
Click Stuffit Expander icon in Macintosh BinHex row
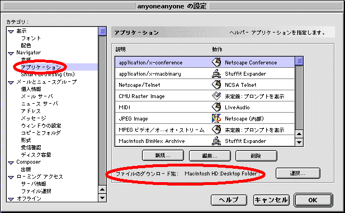pyautogui.click(x=216, y=141)
